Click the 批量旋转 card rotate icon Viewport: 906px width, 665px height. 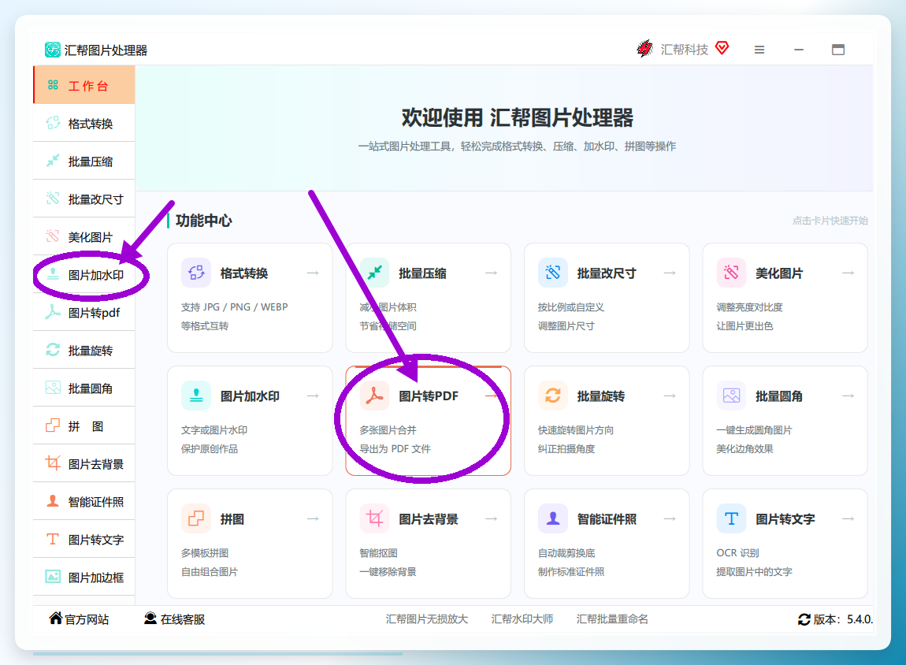[x=553, y=396]
